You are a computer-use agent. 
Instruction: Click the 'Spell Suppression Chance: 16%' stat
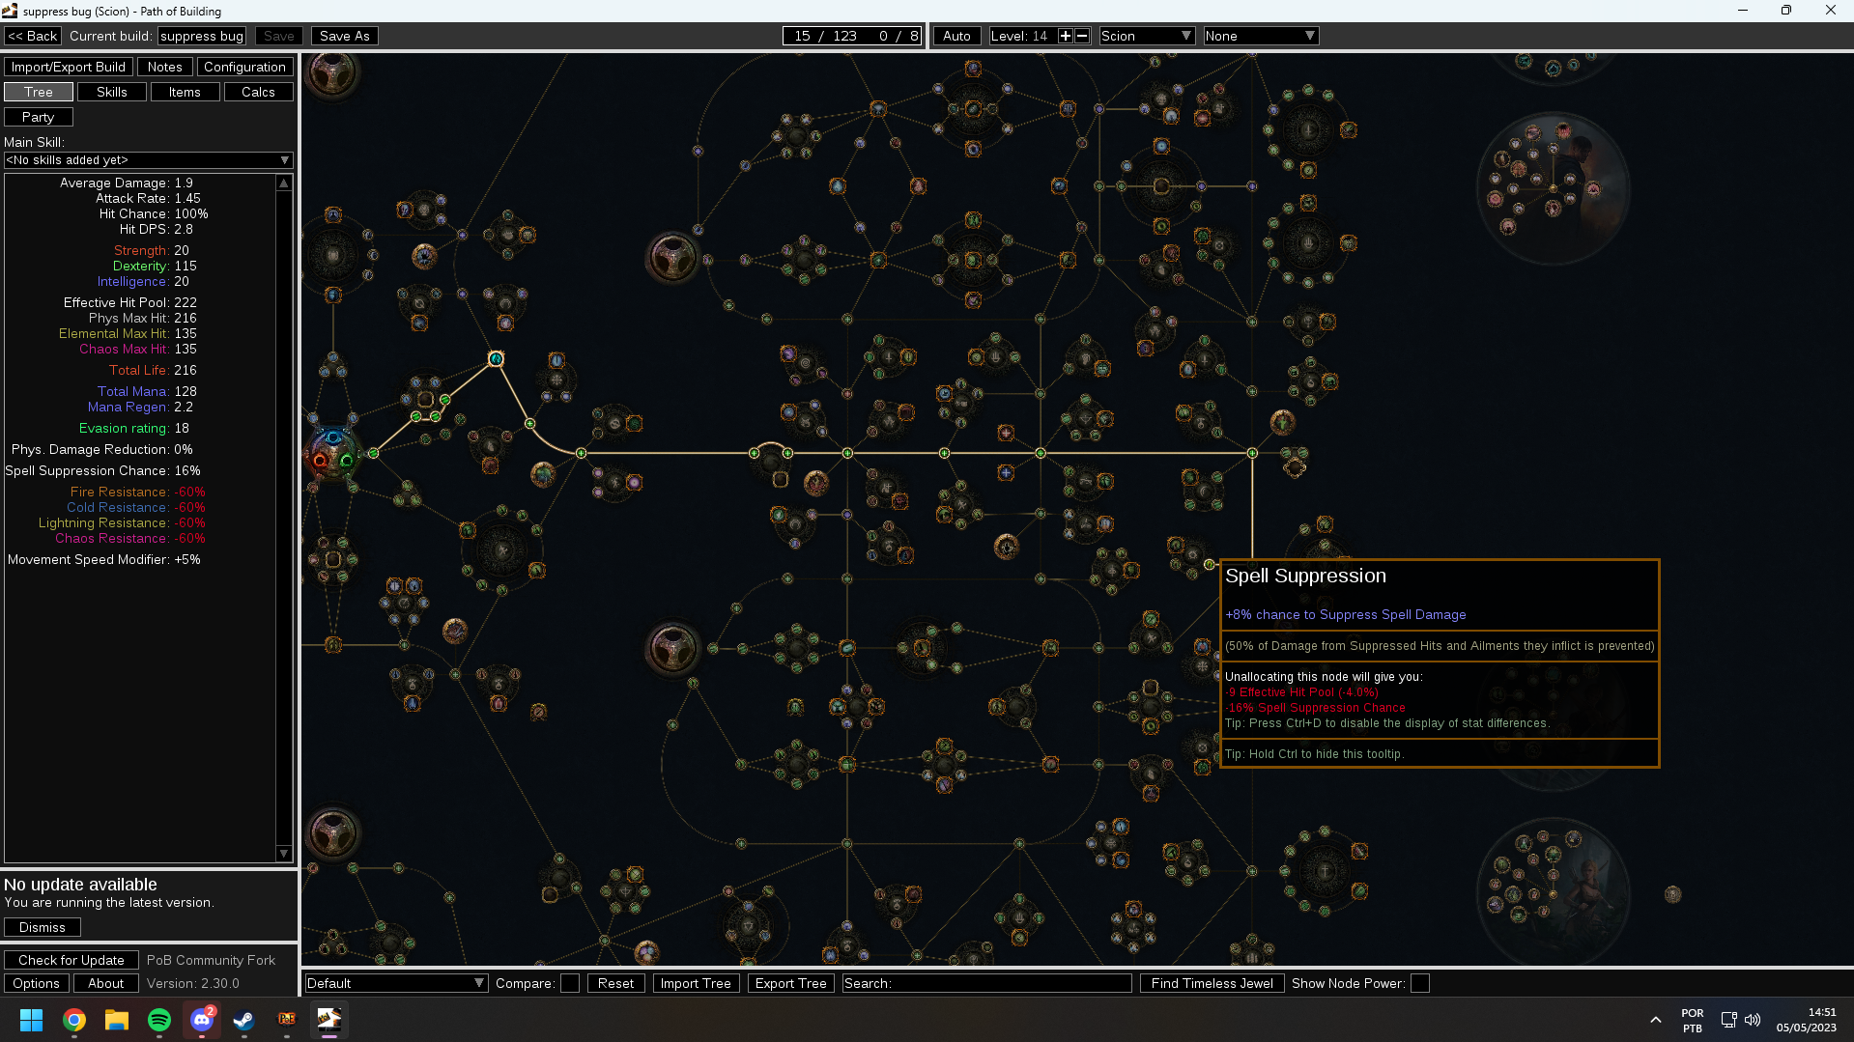102,470
